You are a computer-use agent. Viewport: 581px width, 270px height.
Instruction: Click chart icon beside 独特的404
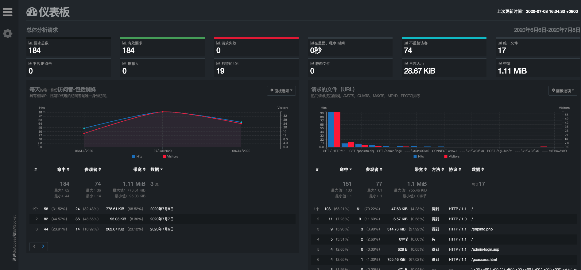click(x=218, y=63)
